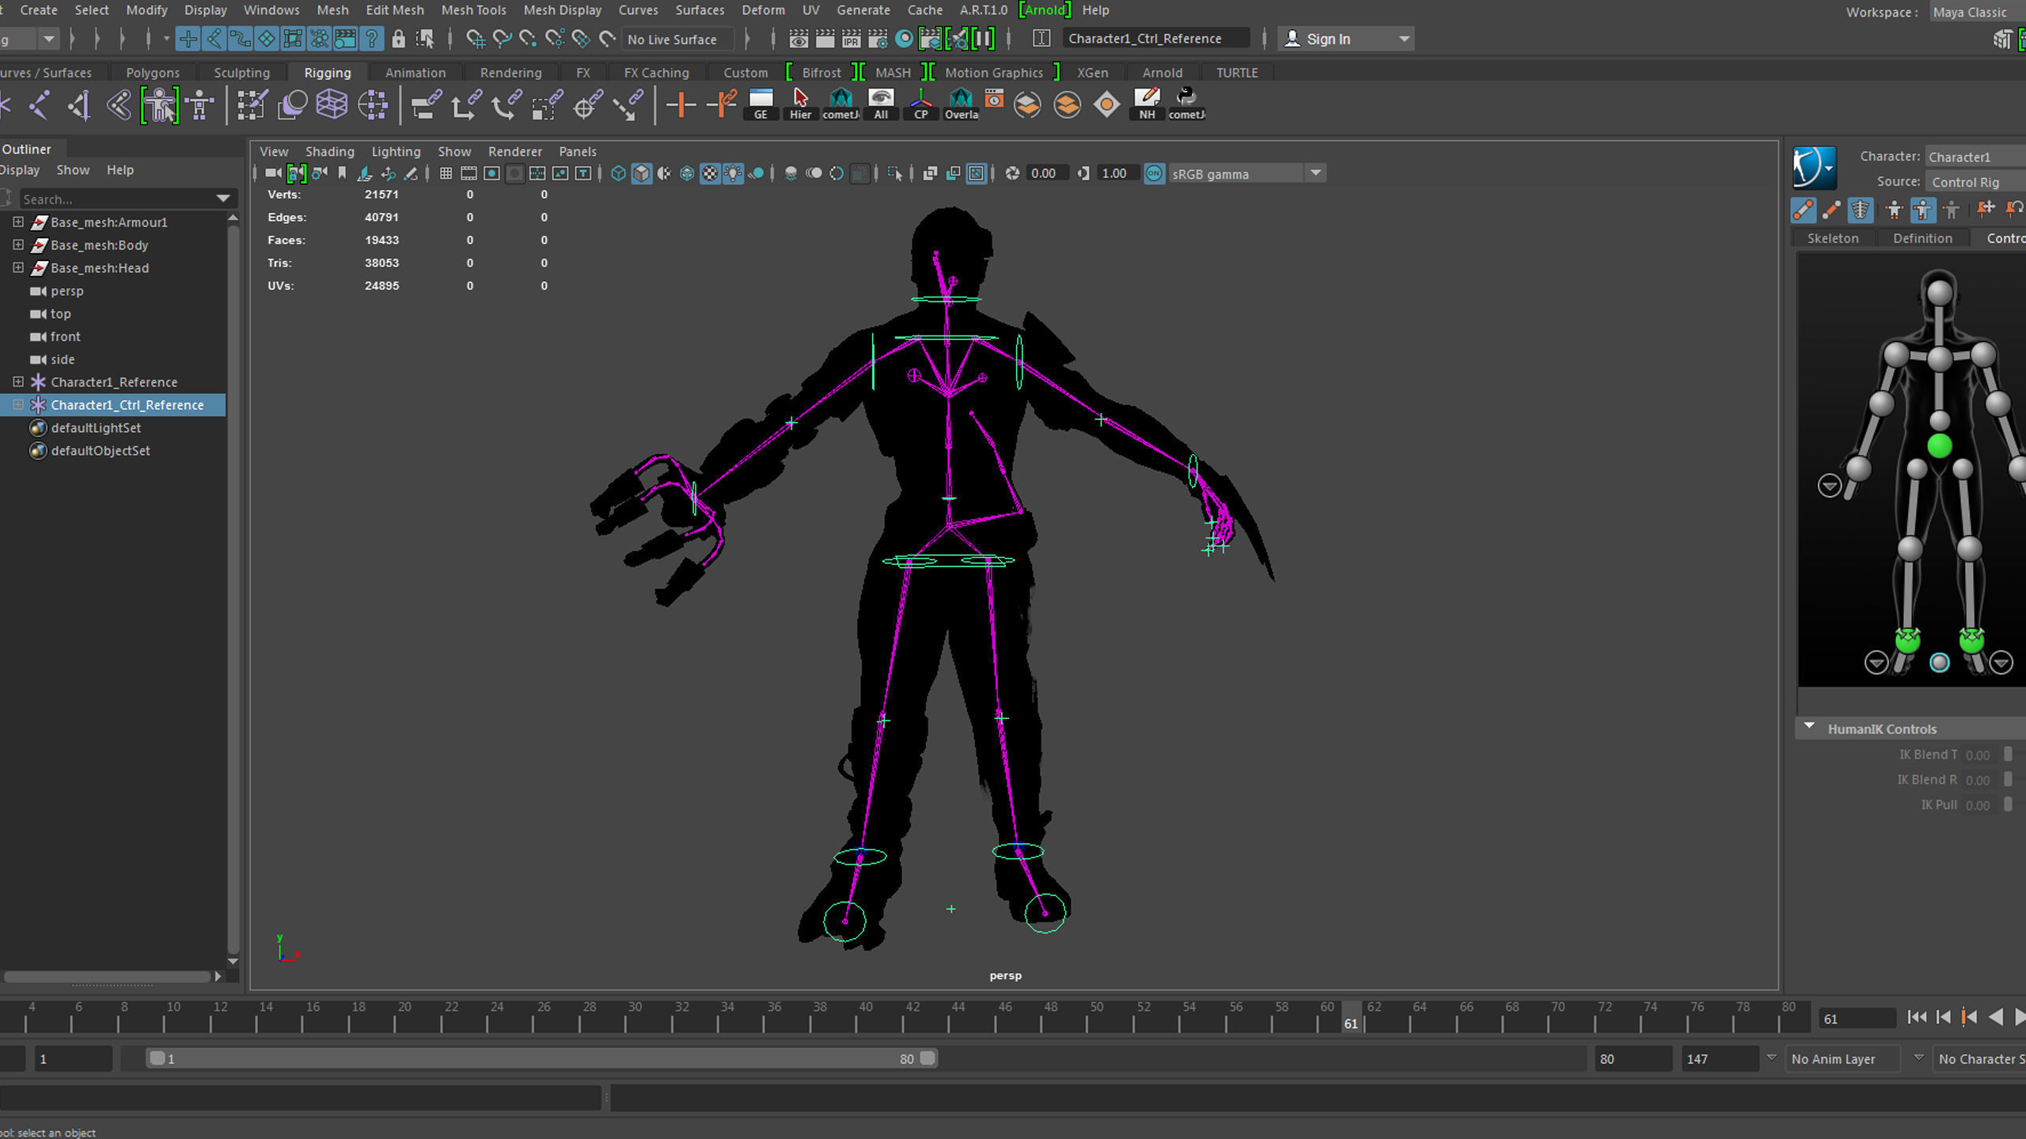
Task: Click the range slider end handle
Action: [928, 1058]
